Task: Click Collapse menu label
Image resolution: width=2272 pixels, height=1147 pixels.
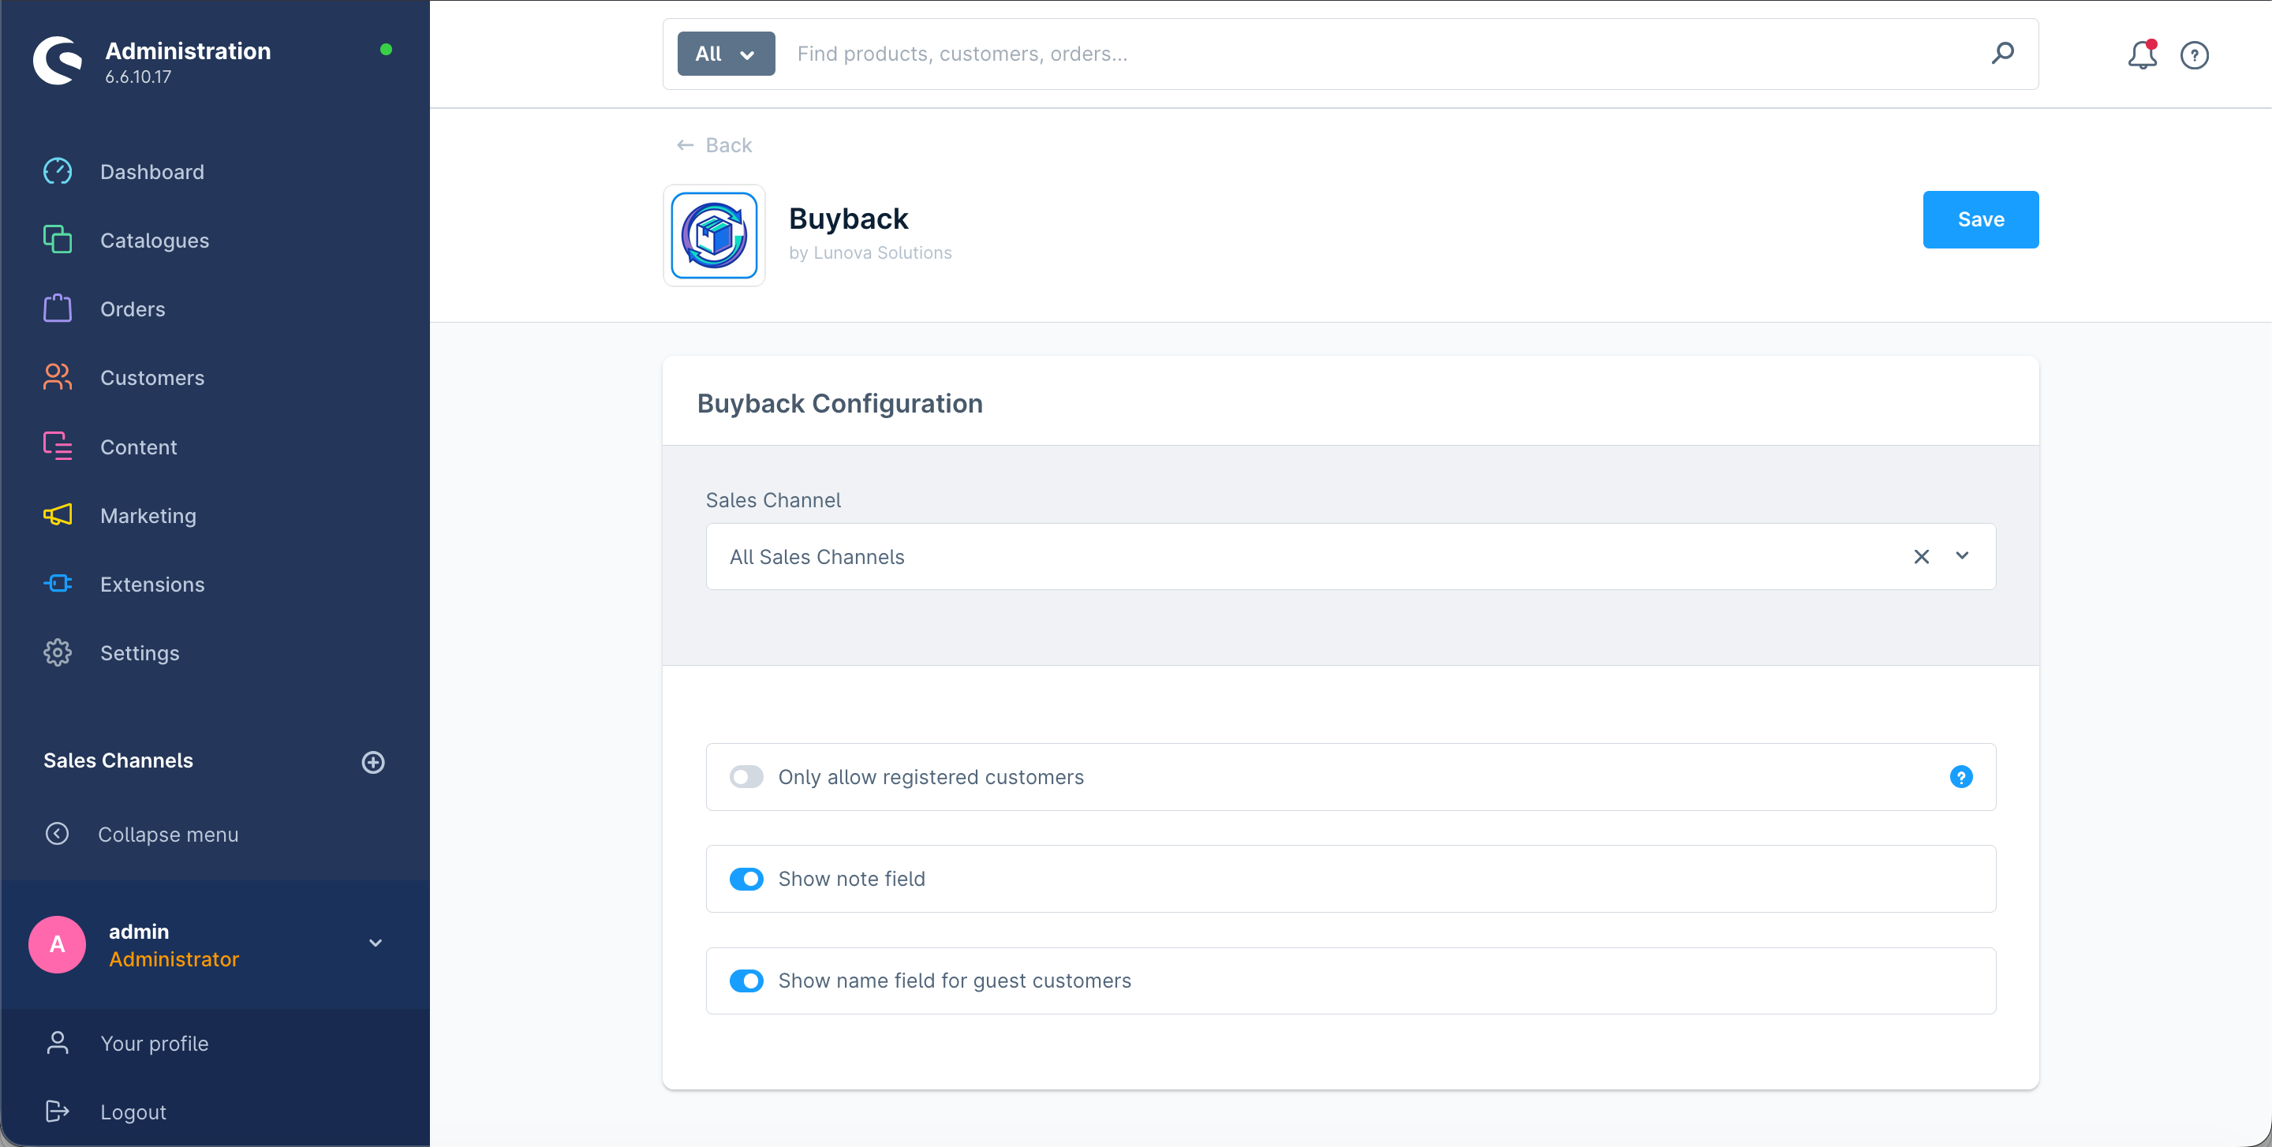Action: tap(169, 834)
